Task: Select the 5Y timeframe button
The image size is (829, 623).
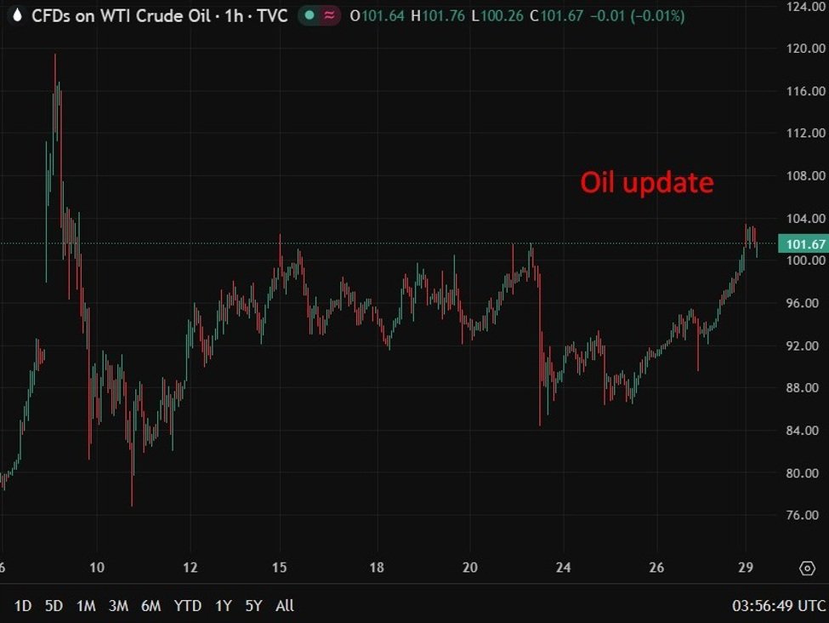Action: [x=253, y=606]
